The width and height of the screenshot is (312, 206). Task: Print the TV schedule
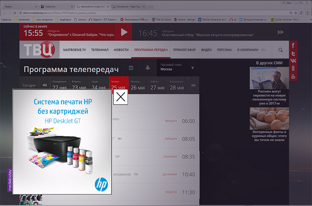tap(148, 68)
